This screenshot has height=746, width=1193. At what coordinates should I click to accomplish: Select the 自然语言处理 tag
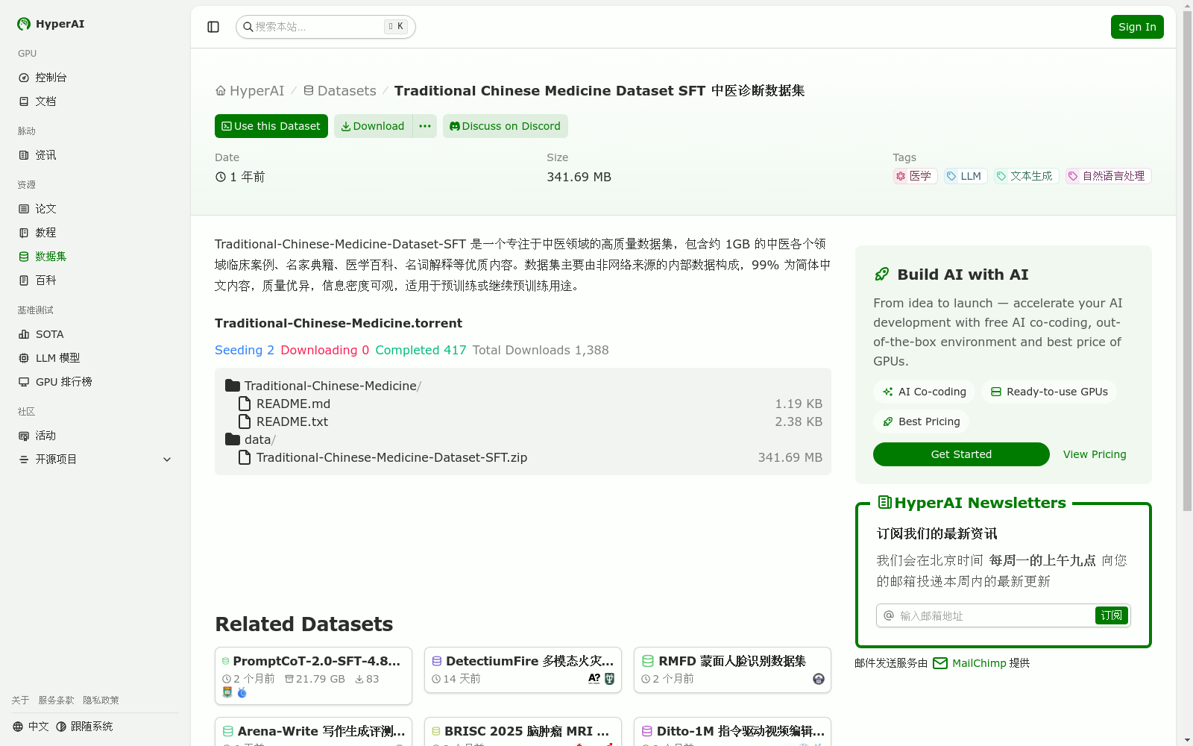point(1109,176)
